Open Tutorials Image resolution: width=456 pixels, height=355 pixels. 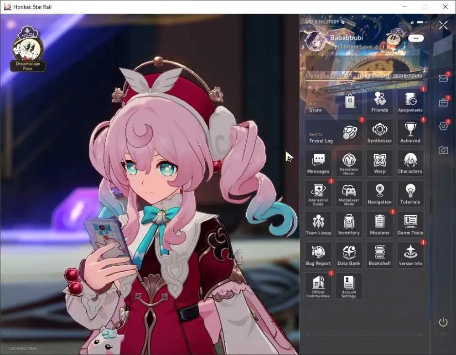(410, 194)
